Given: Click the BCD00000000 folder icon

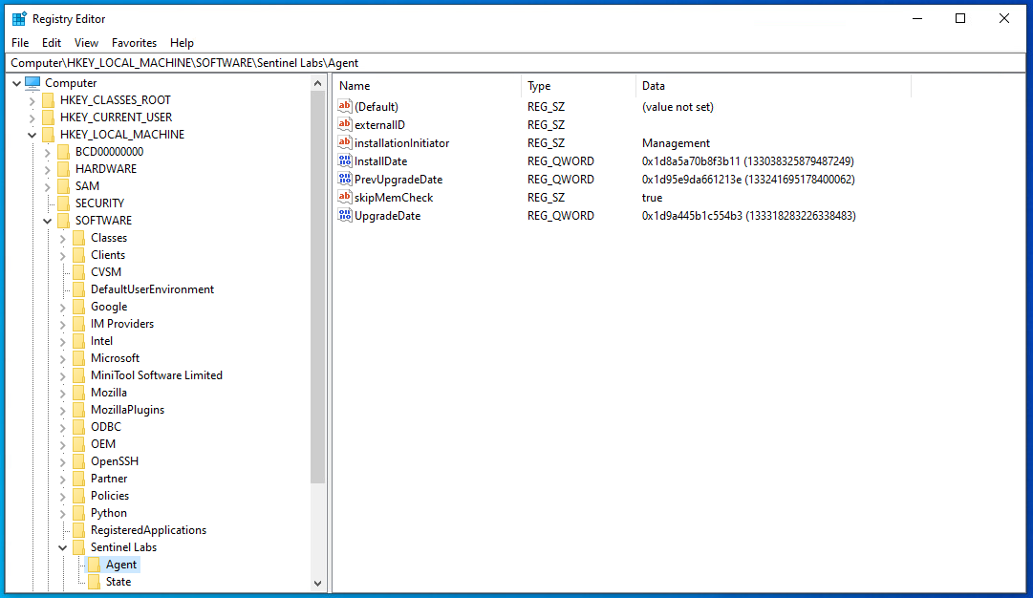Looking at the screenshot, I should (63, 152).
